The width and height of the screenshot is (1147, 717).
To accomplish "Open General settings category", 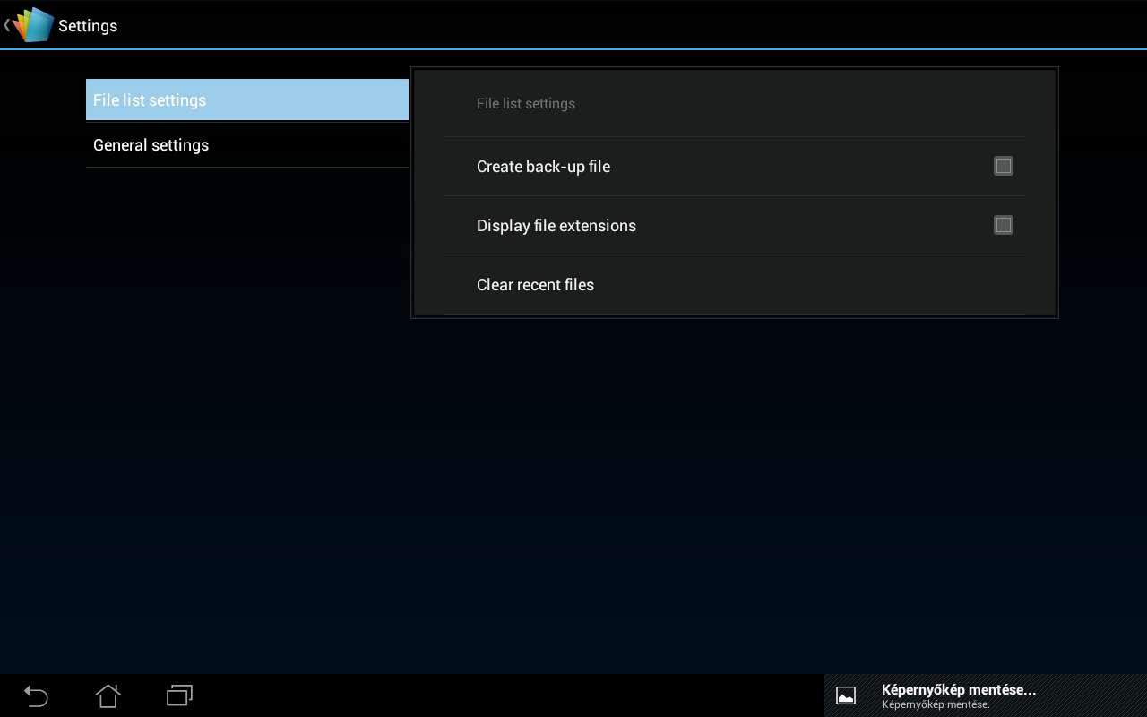I will (247, 145).
